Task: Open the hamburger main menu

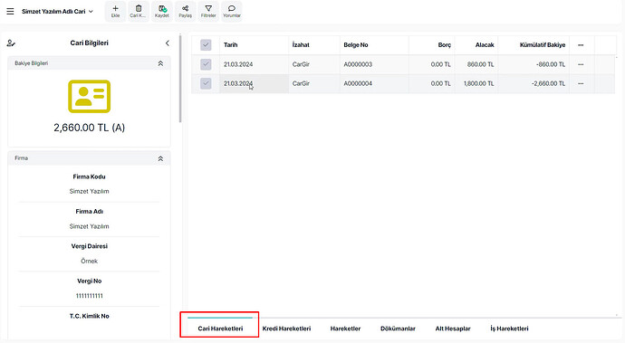Action: (10, 12)
